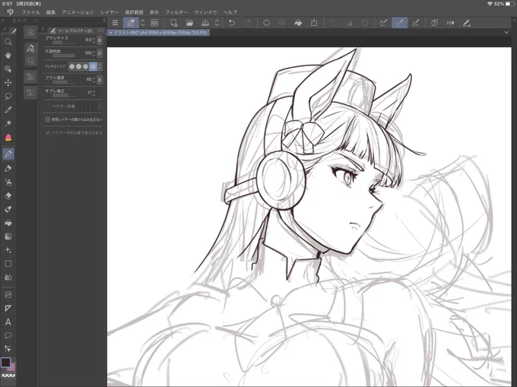Select the Move Layer tool
This screenshot has height=387, width=517.
tap(8, 82)
